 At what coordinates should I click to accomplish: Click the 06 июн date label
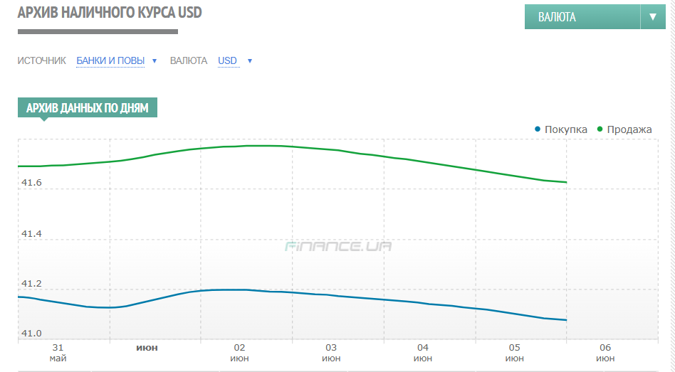point(605,352)
